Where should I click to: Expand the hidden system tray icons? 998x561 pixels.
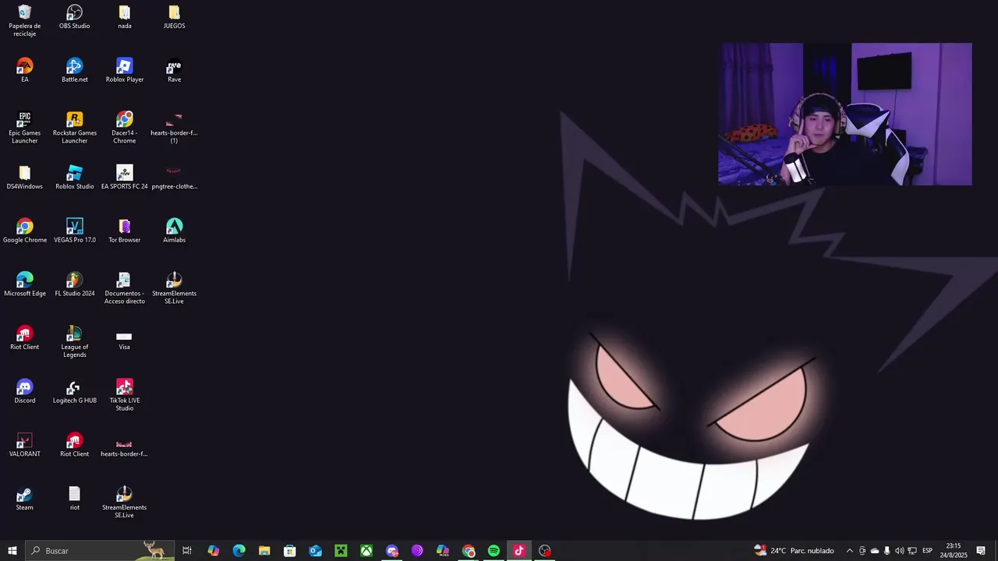(x=850, y=551)
